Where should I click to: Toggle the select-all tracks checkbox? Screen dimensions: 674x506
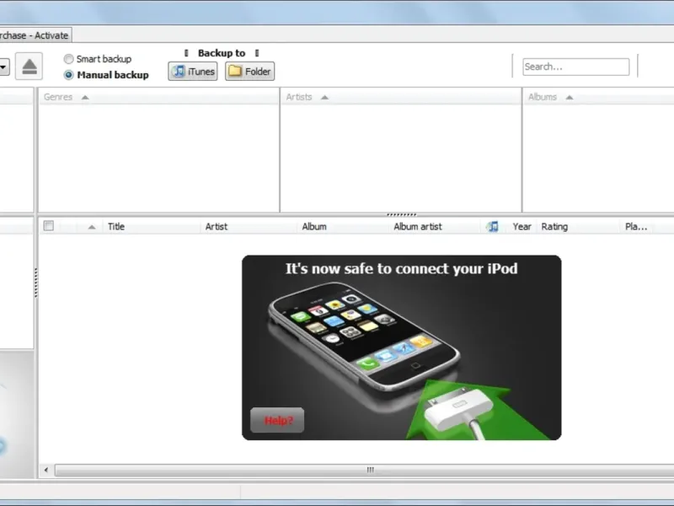pyautogui.click(x=49, y=226)
